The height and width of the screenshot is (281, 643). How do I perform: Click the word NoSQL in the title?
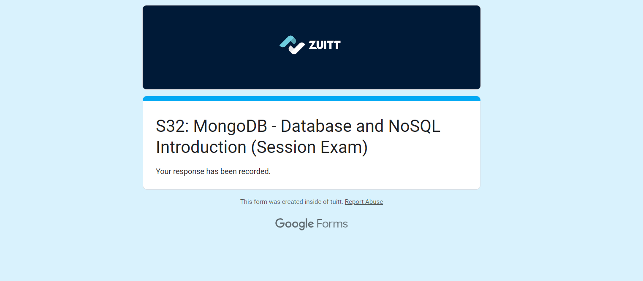tap(414, 126)
